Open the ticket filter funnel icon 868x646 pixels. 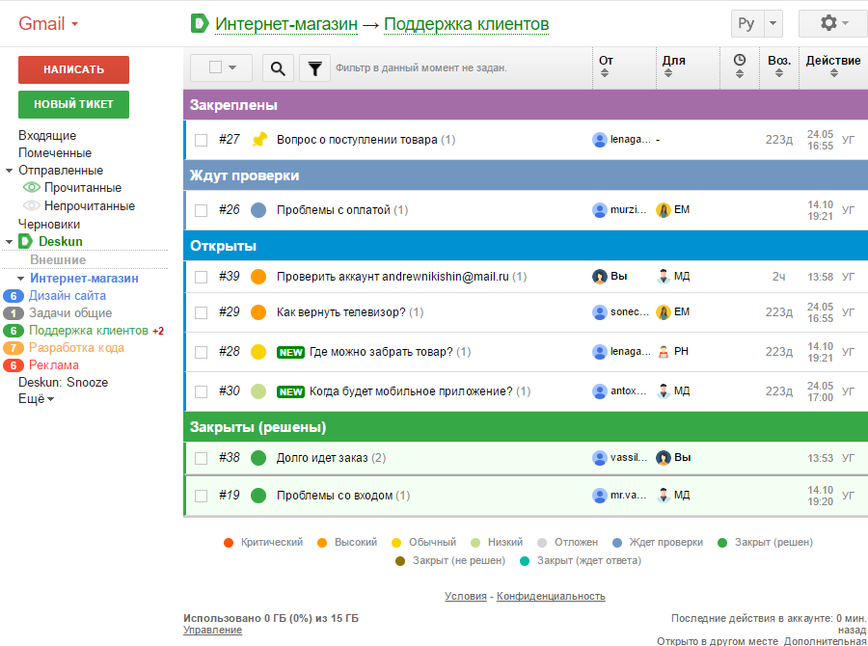(314, 67)
